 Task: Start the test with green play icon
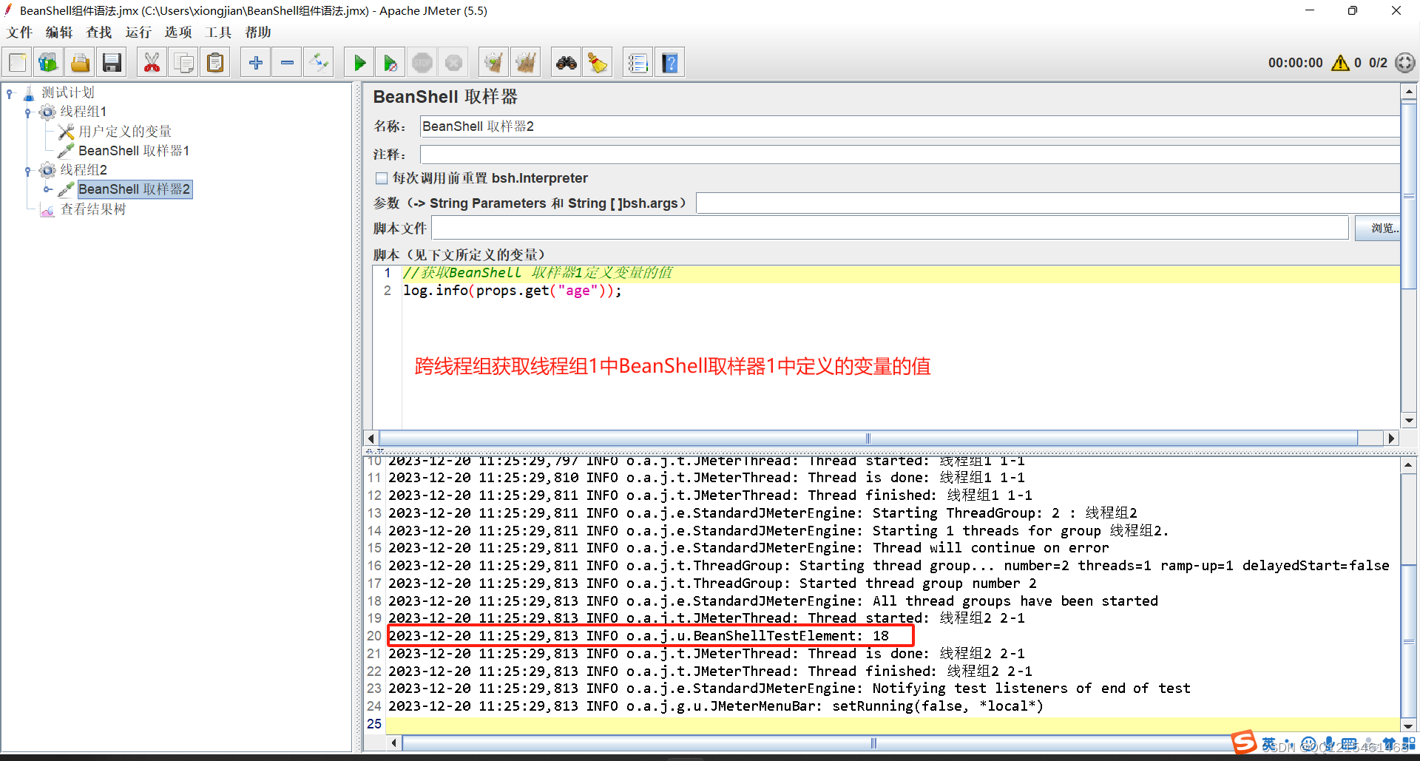tap(359, 63)
